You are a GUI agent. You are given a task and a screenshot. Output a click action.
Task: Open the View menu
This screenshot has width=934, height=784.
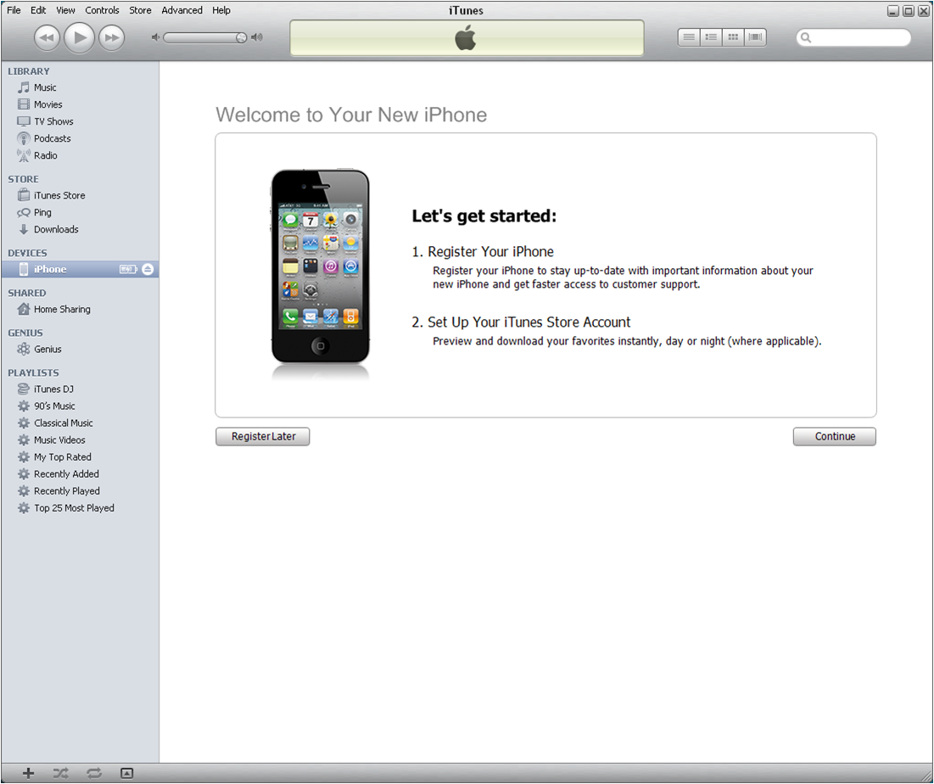point(65,10)
